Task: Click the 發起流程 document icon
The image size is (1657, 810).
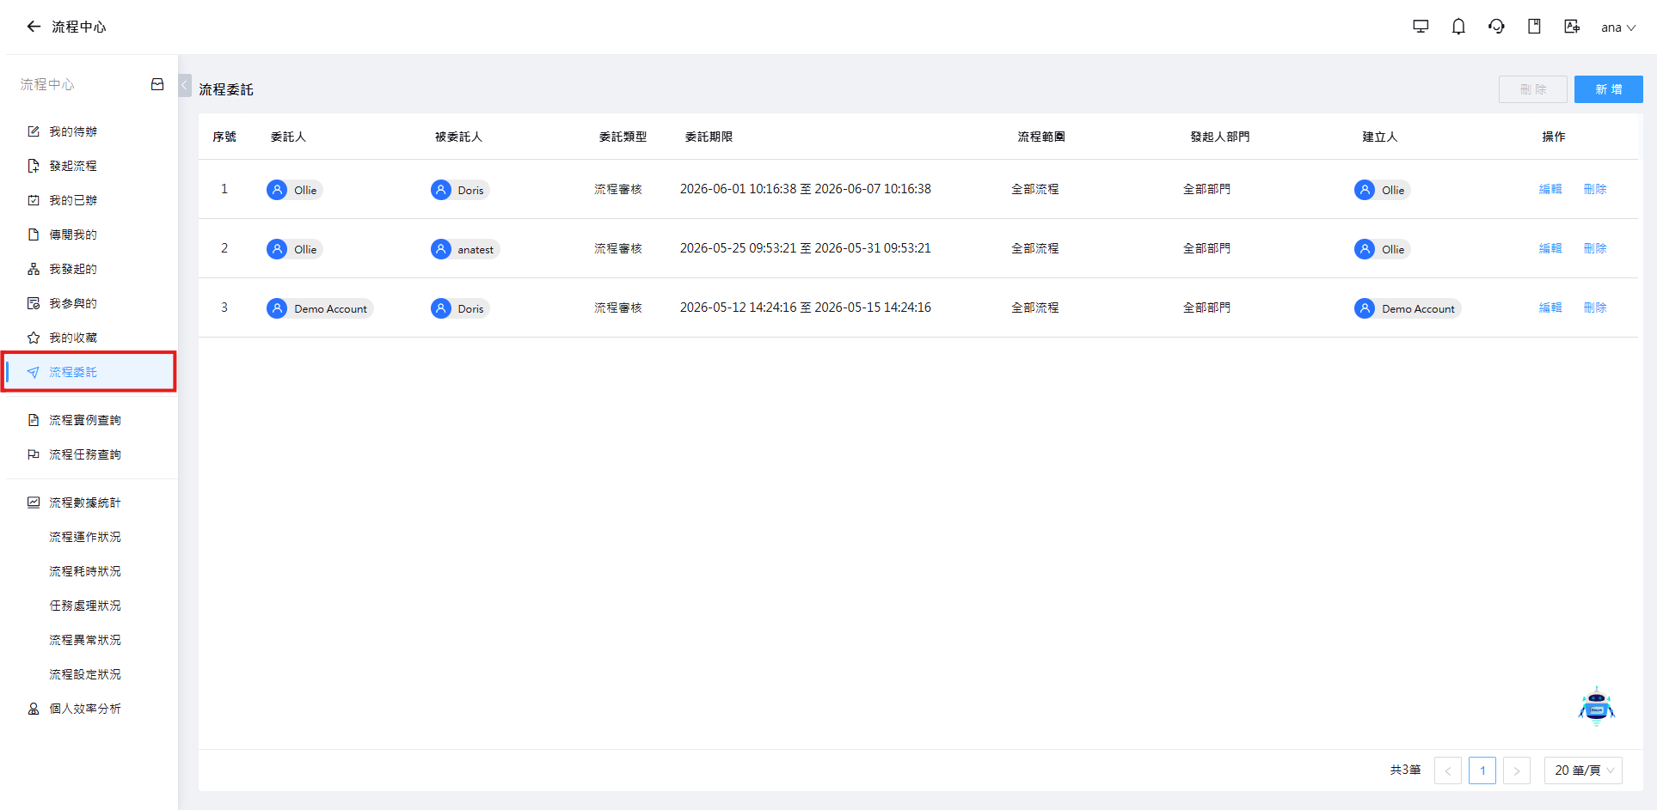Action: 34,166
